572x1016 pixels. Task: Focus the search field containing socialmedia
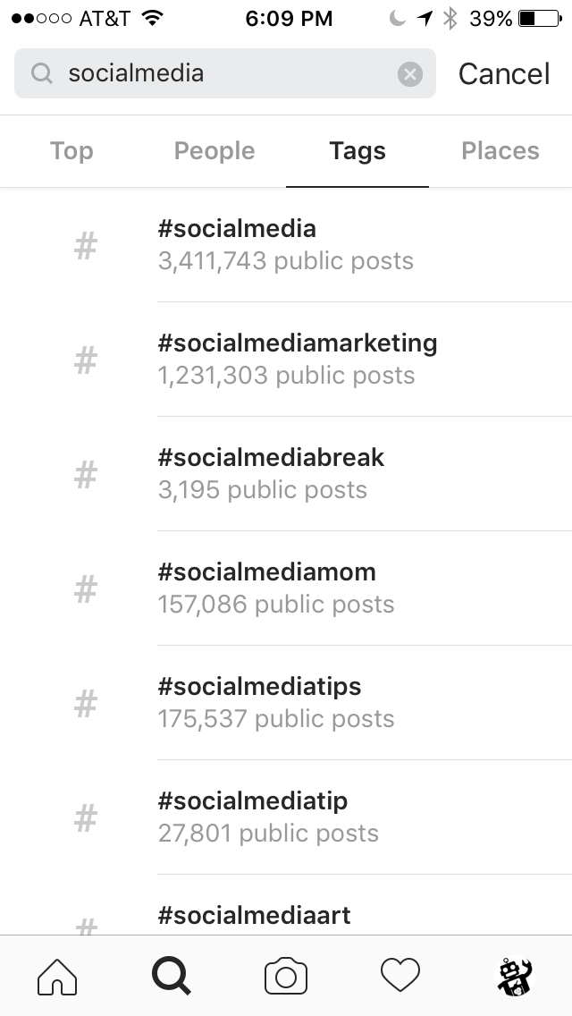pos(223,74)
